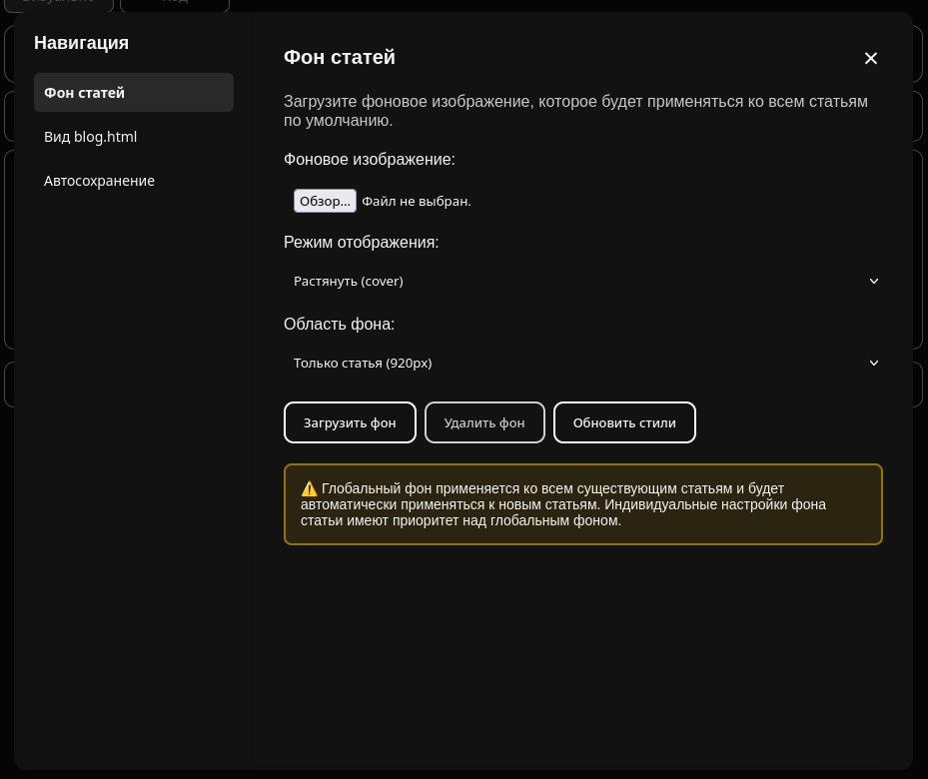928x779 pixels.
Task: Click the Режим отображения: label
Action: point(361,243)
